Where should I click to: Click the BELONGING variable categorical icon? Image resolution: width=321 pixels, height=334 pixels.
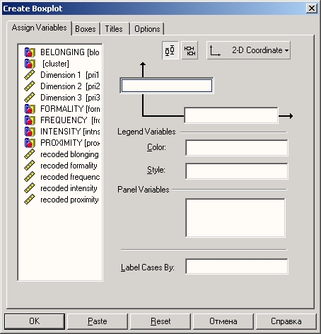pyautogui.click(x=30, y=52)
